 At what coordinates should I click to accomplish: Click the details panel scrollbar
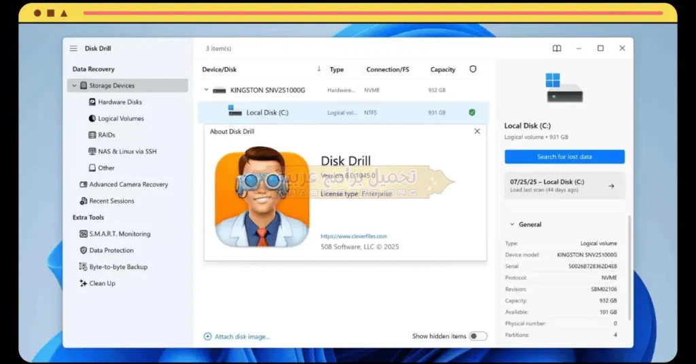pos(629,268)
